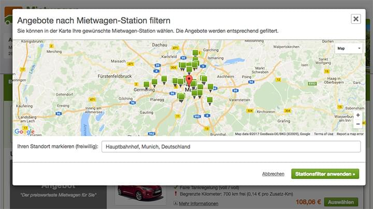Click Abbrechen to cancel
Screen dimensions: 373x209
tap(273, 174)
